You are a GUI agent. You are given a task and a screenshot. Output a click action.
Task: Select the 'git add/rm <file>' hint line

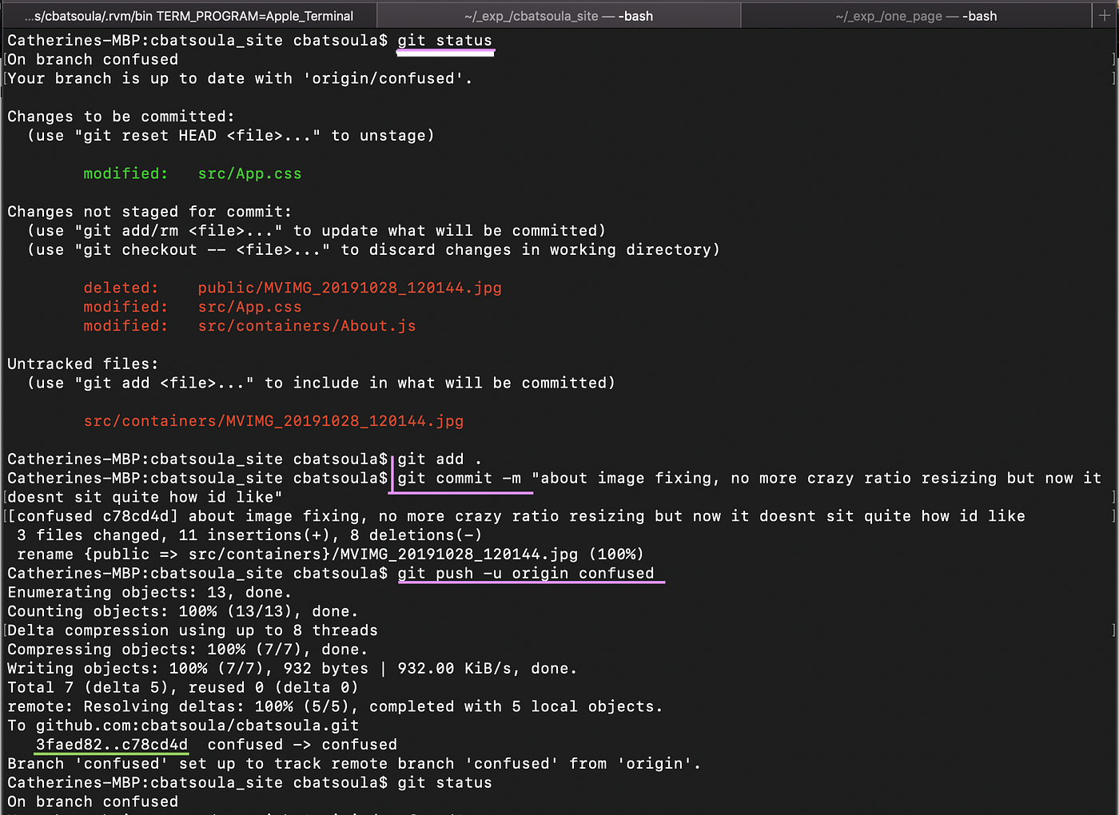point(317,231)
